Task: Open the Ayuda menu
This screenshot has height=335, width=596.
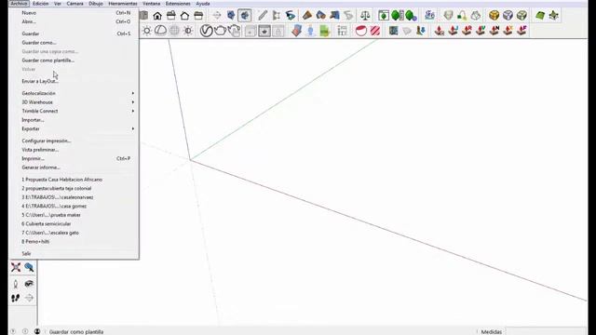Action: pos(203,4)
